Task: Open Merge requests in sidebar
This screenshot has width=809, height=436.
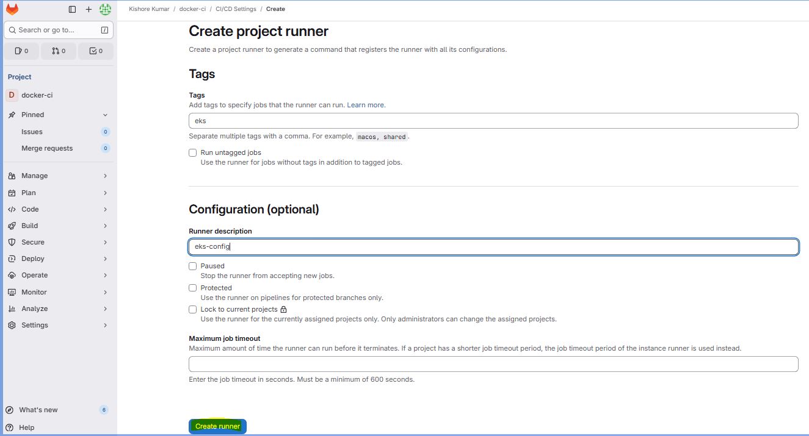Action: click(47, 148)
